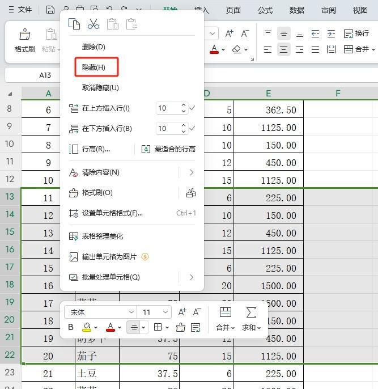Choose 隐藏(H) to hide rows
The height and width of the screenshot is (389, 378).
coord(94,67)
